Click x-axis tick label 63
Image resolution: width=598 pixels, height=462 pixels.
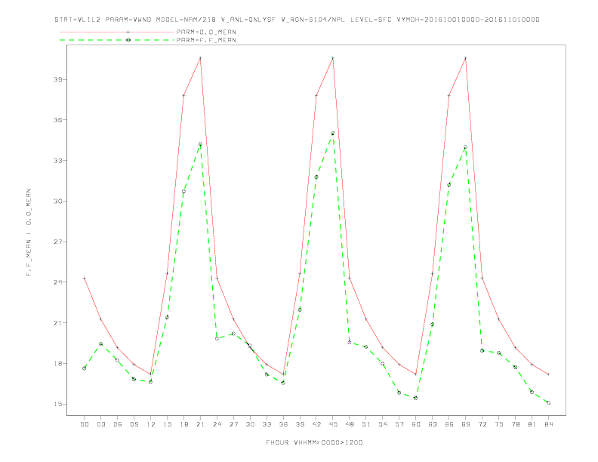click(433, 424)
